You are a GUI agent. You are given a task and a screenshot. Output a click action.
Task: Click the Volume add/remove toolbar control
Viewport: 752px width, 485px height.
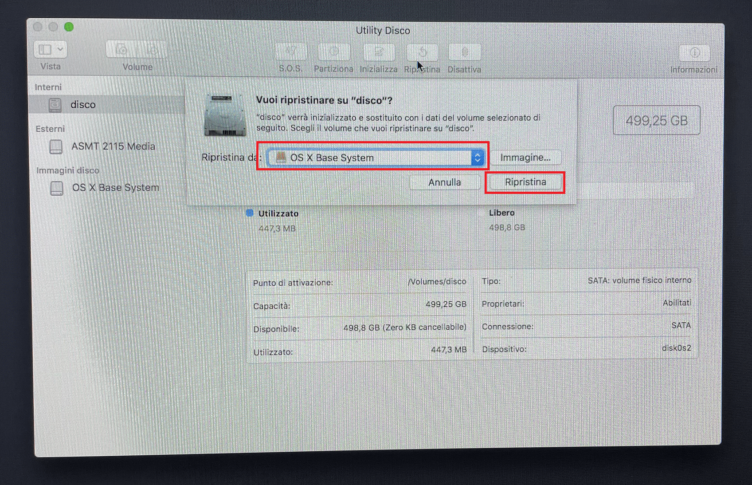tap(137, 50)
